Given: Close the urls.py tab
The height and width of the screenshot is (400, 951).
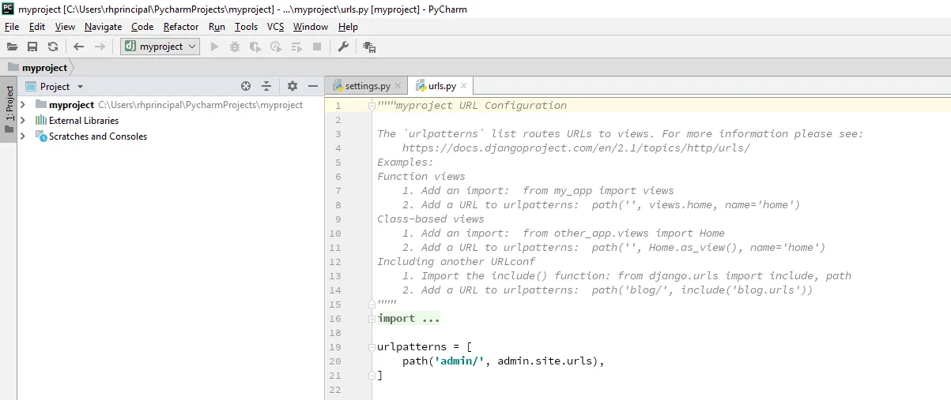Looking at the screenshot, I should [463, 86].
